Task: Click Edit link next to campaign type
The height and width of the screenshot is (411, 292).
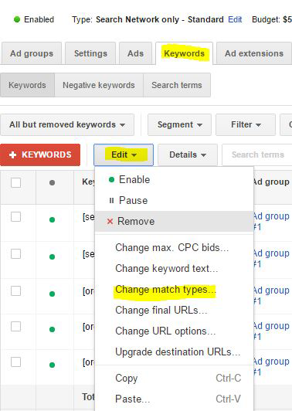Action: [x=235, y=19]
